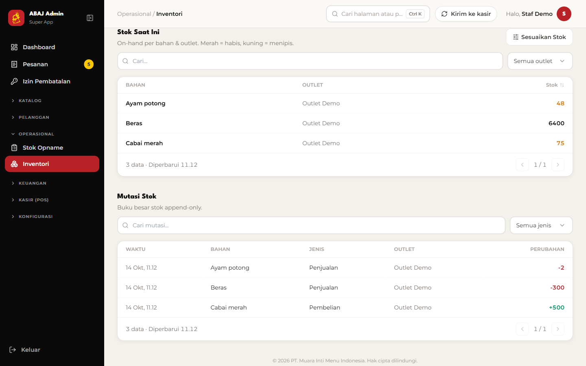The width and height of the screenshot is (586, 366).
Task: Expand the Keuangan section
Action: click(52, 183)
